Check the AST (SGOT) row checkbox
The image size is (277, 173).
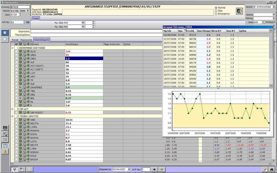click(x=16, y=66)
